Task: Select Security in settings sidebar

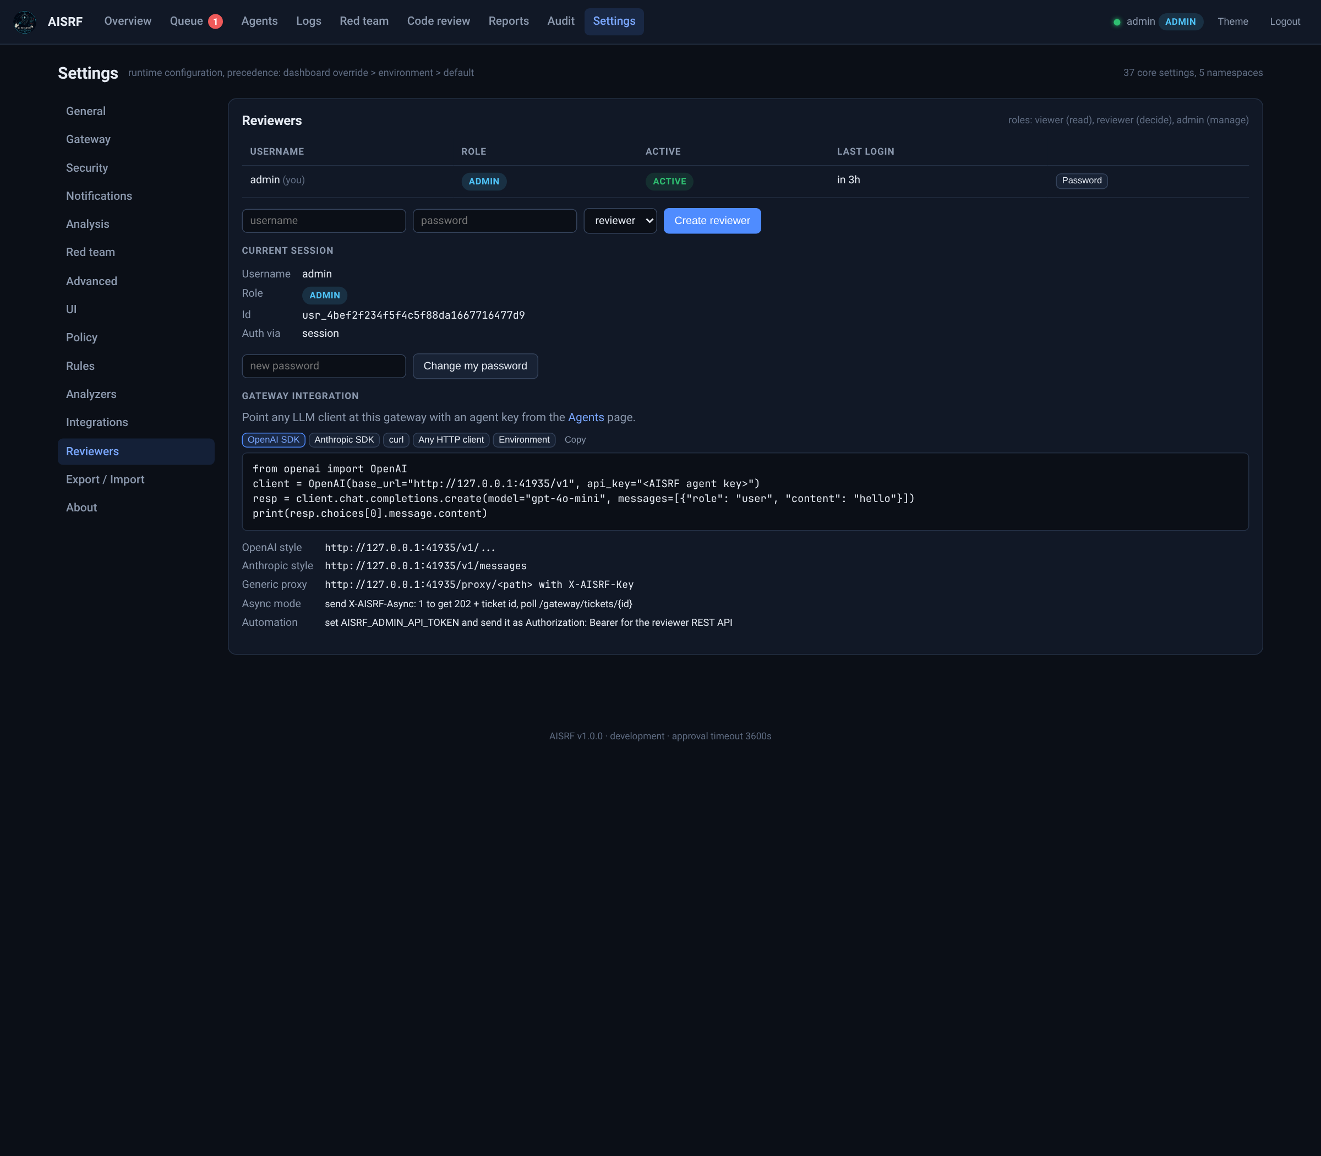Action: click(x=135, y=168)
